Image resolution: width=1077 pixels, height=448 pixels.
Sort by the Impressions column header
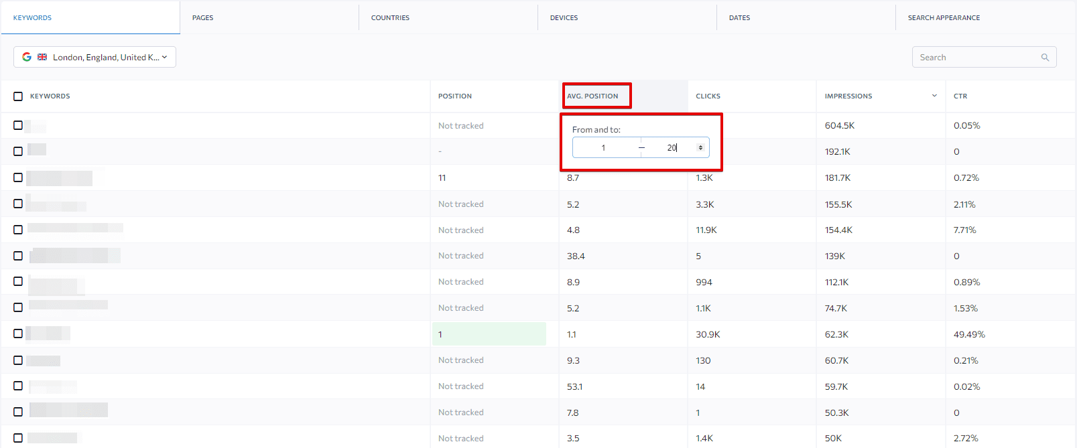(848, 96)
